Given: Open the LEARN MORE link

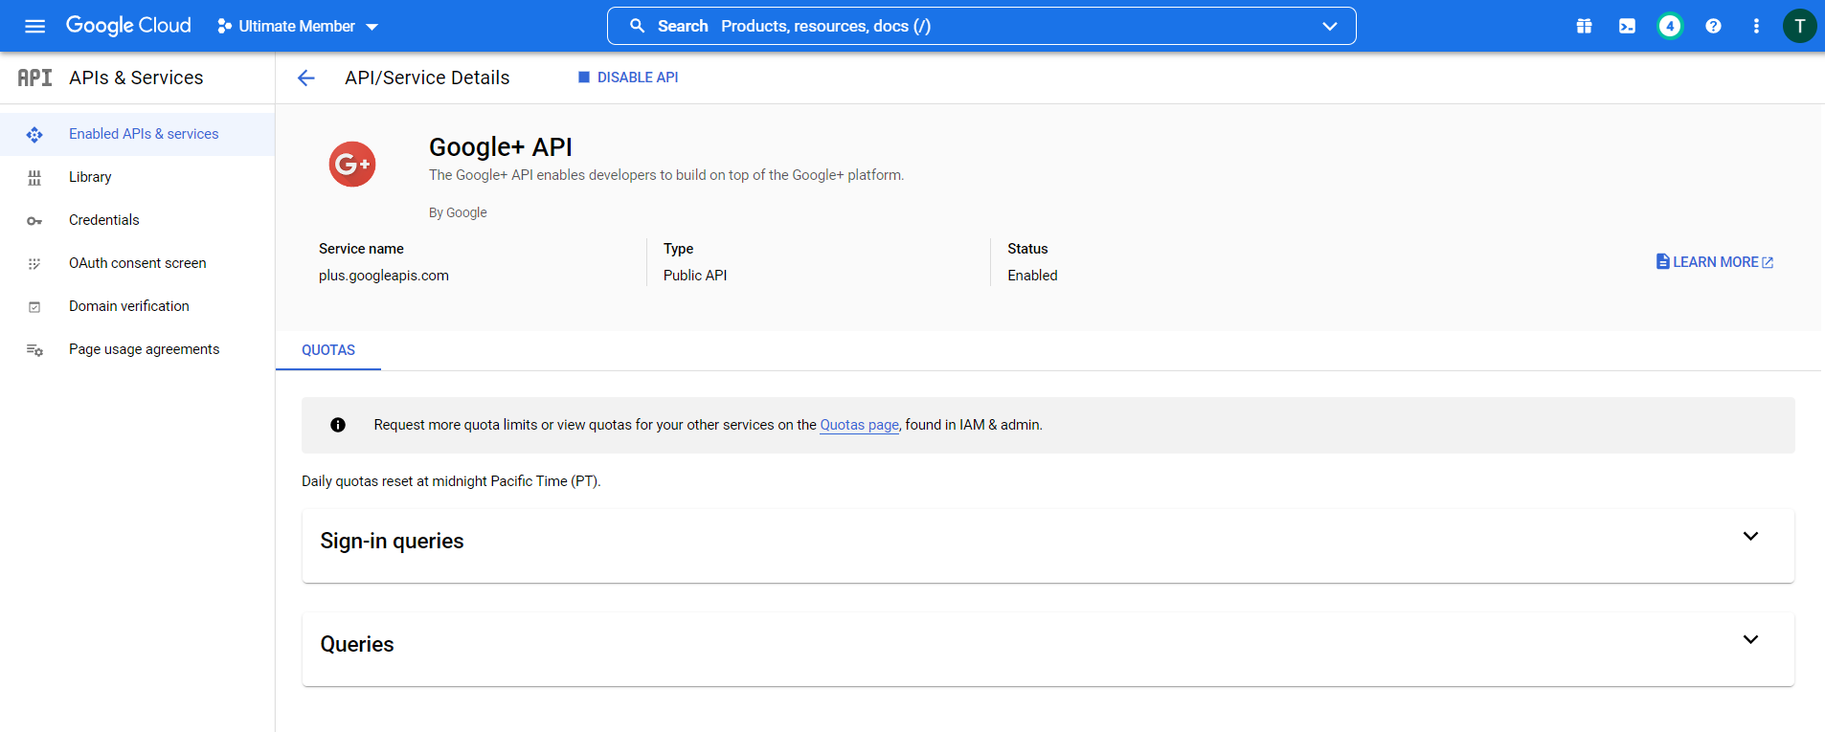Looking at the screenshot, I should pyautogui.click(x=1715, y=262).
